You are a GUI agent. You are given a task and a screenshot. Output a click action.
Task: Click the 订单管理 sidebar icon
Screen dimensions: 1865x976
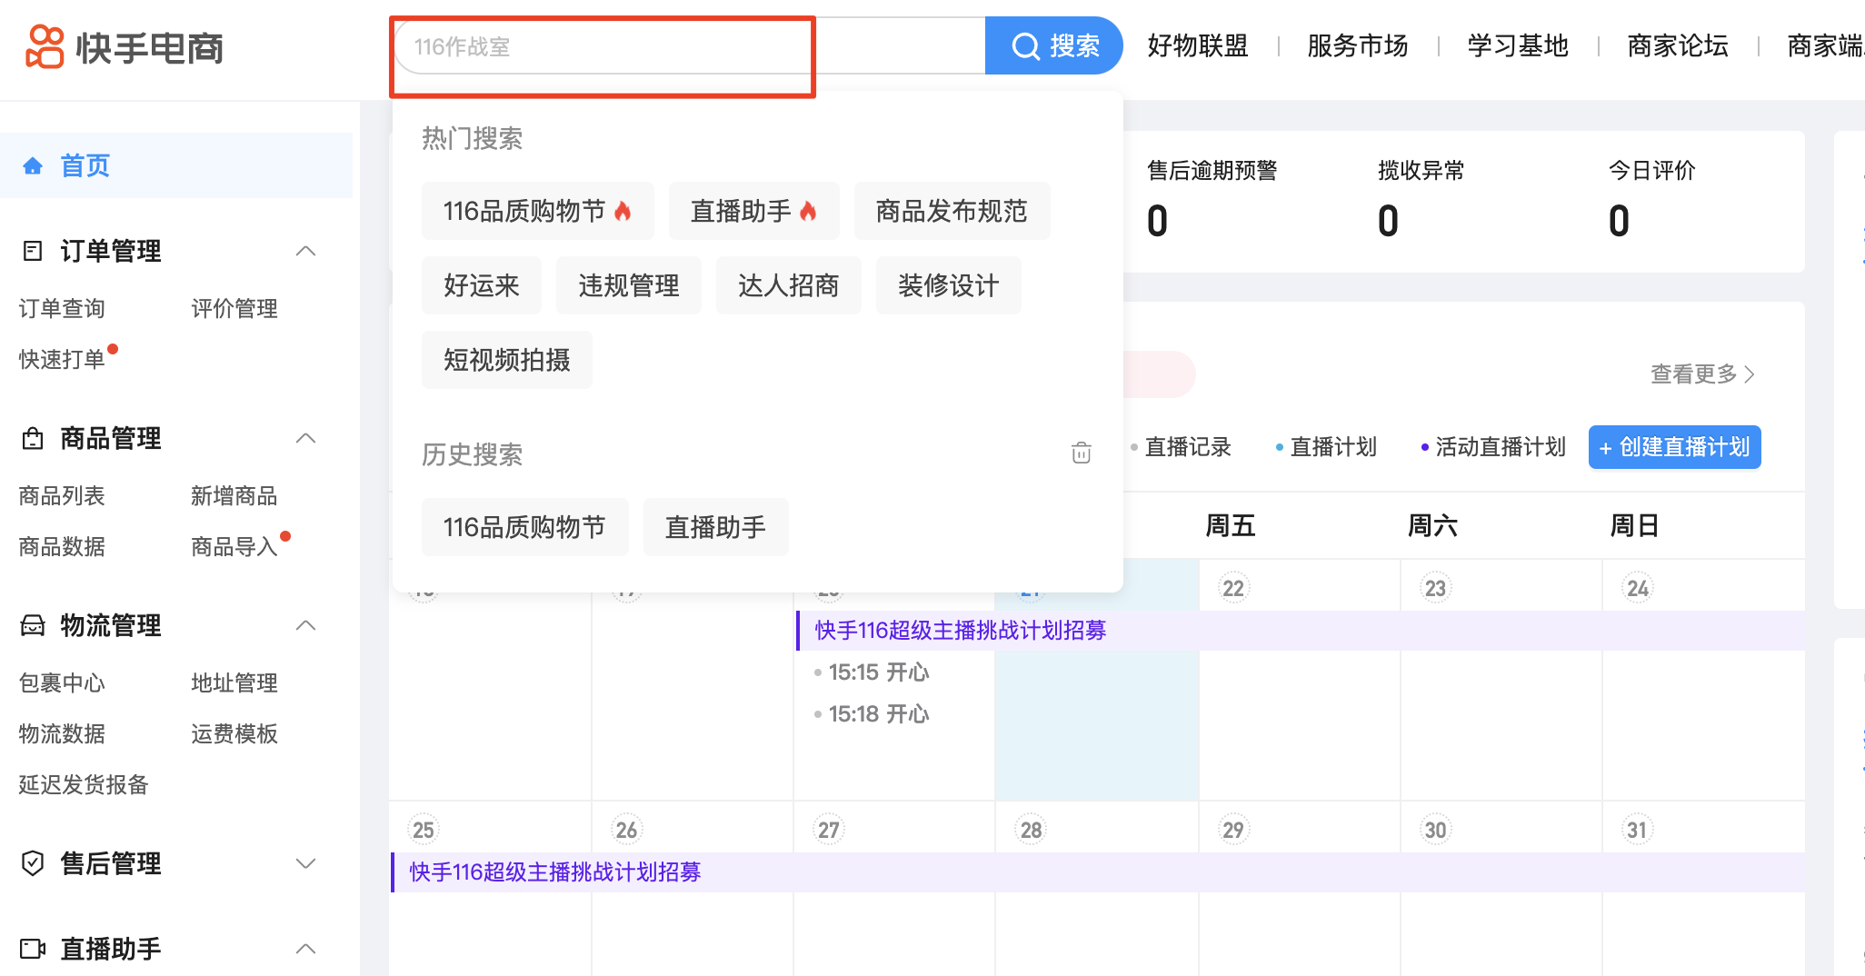click(x=33, y=251)
